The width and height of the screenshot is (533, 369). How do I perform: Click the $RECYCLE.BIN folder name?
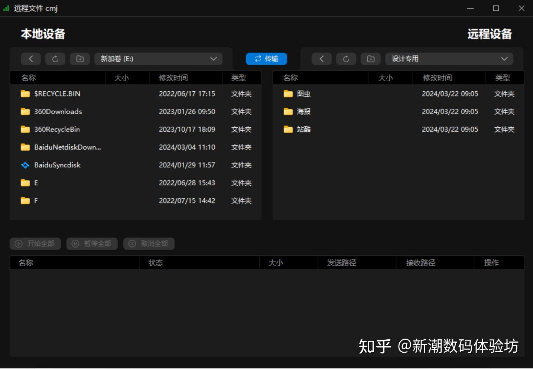[57, 94]
